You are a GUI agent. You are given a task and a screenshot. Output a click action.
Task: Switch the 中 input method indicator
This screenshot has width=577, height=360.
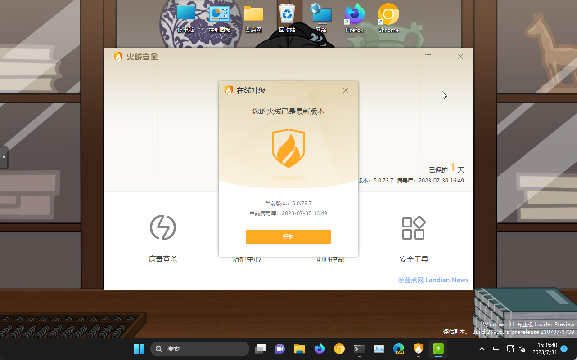(496, 349)
